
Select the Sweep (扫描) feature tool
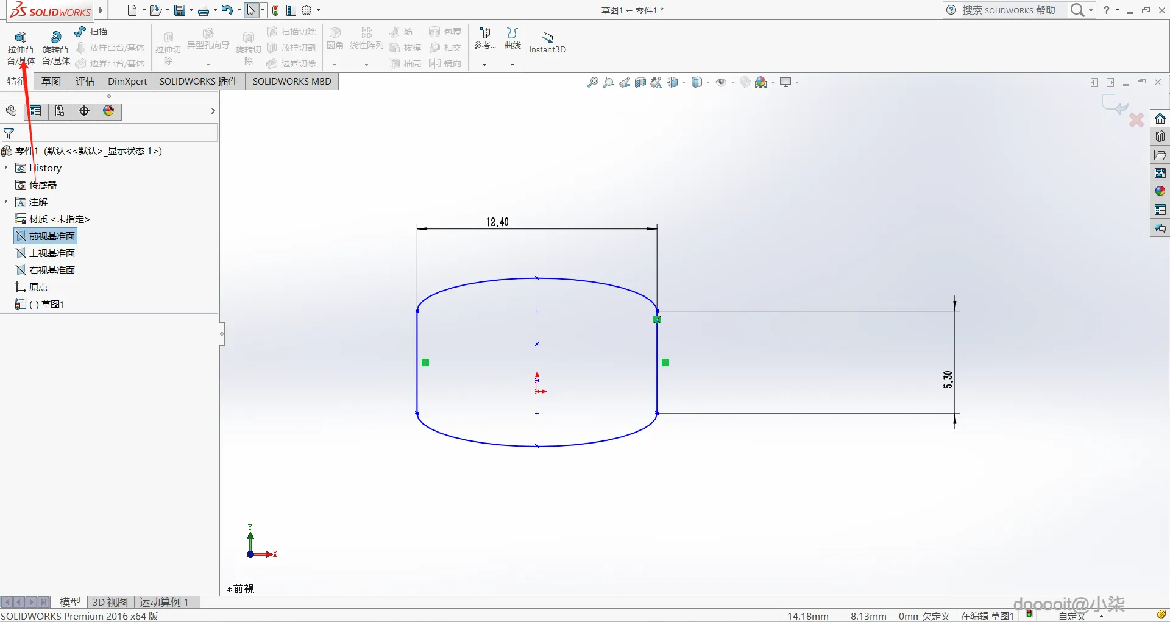[91, 32]
